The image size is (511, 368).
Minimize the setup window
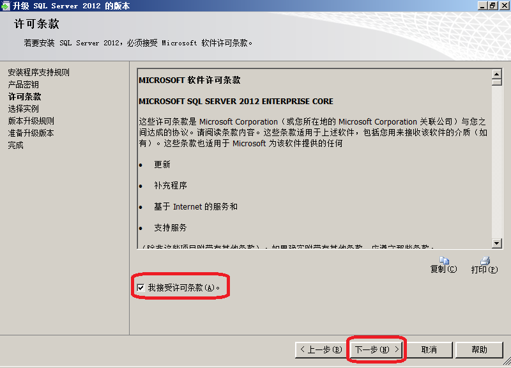482,6
